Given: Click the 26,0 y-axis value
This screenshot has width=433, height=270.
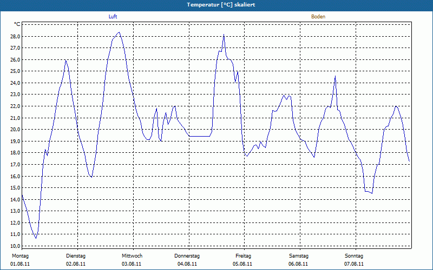Looking at the screenshot, I should (x=15, y=59).
